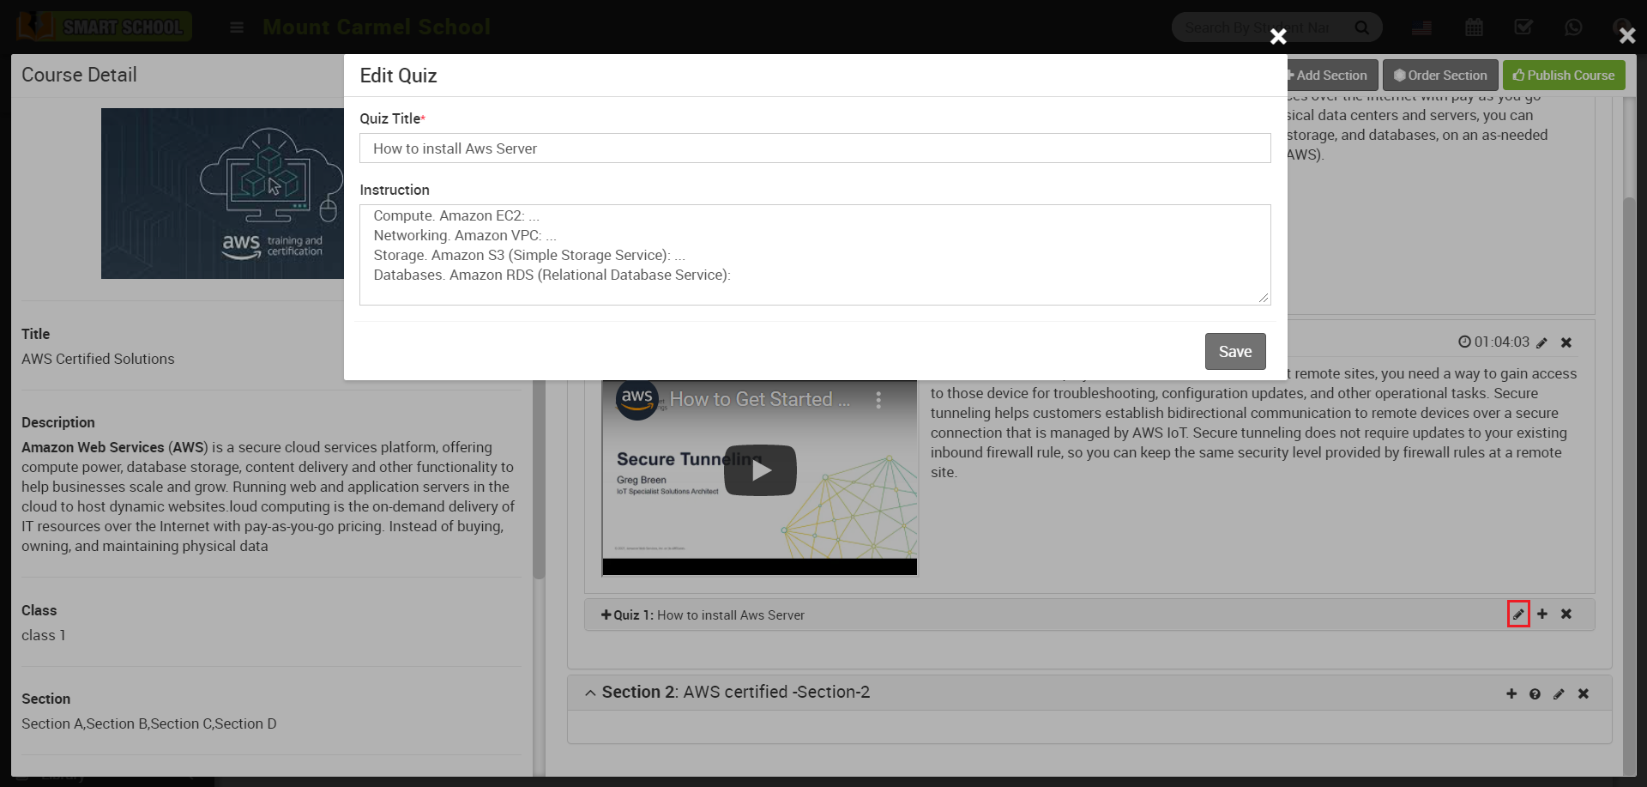Save the edited quiz

pyautogui.click(x=1234, y=352)
